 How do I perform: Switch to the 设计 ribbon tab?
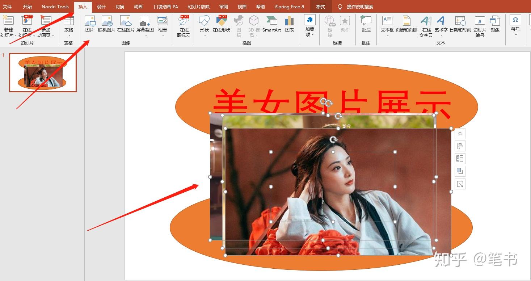coord(101,6)
